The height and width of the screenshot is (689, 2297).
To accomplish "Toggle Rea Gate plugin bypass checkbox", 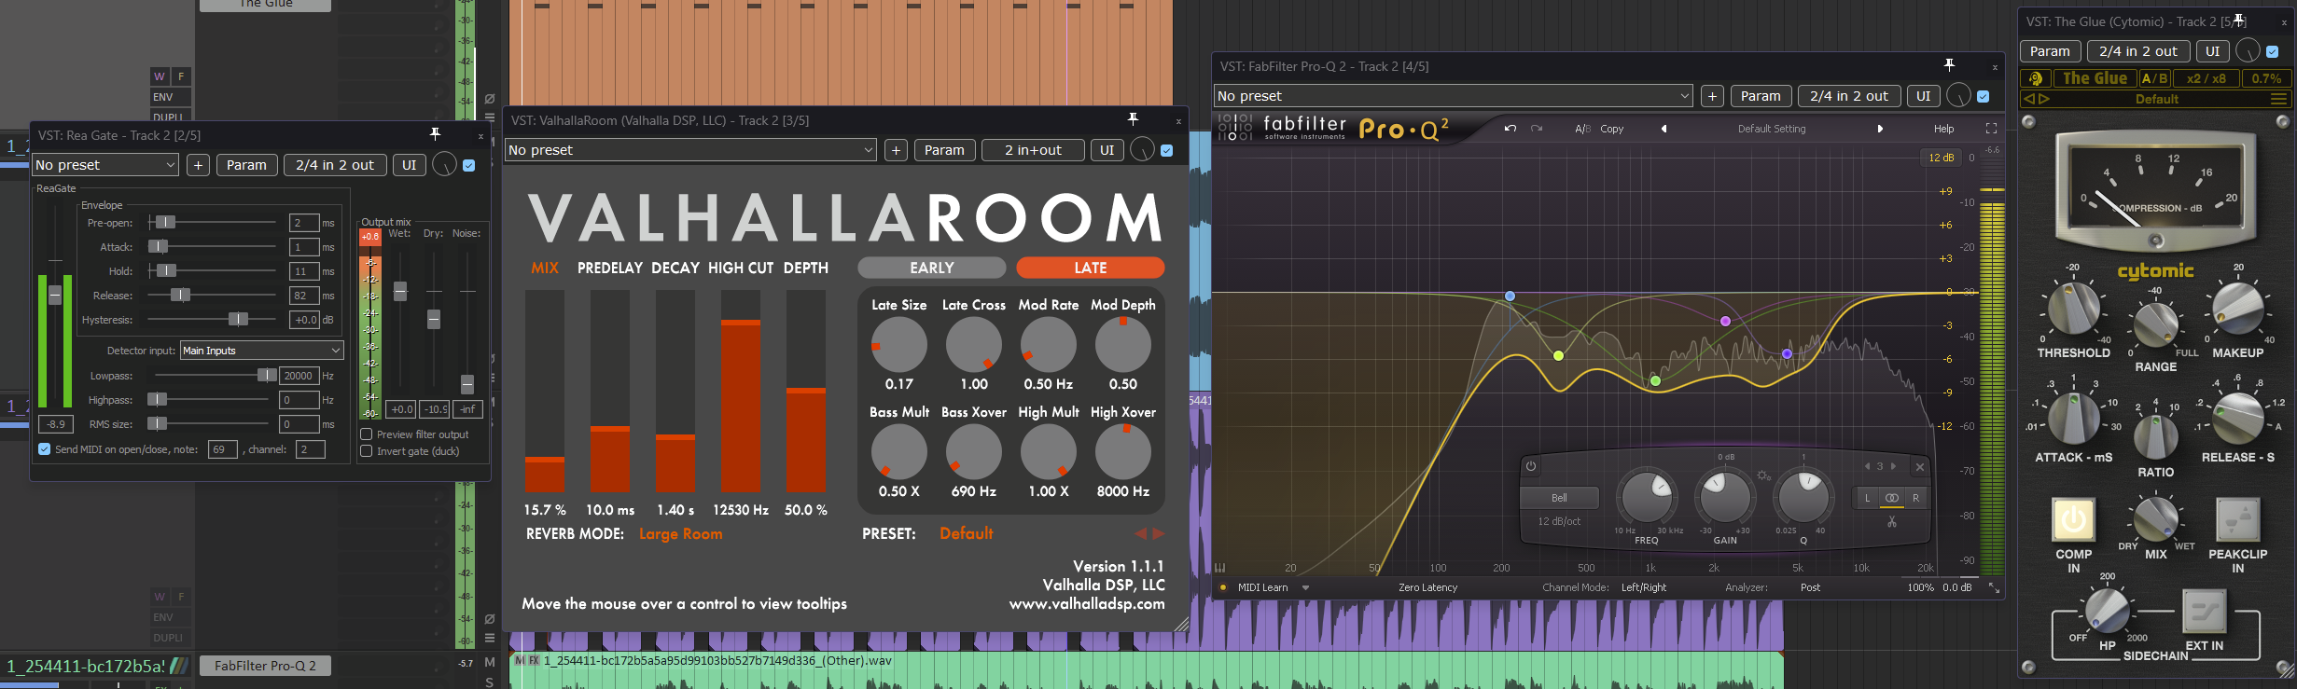I will coord(469,165).
